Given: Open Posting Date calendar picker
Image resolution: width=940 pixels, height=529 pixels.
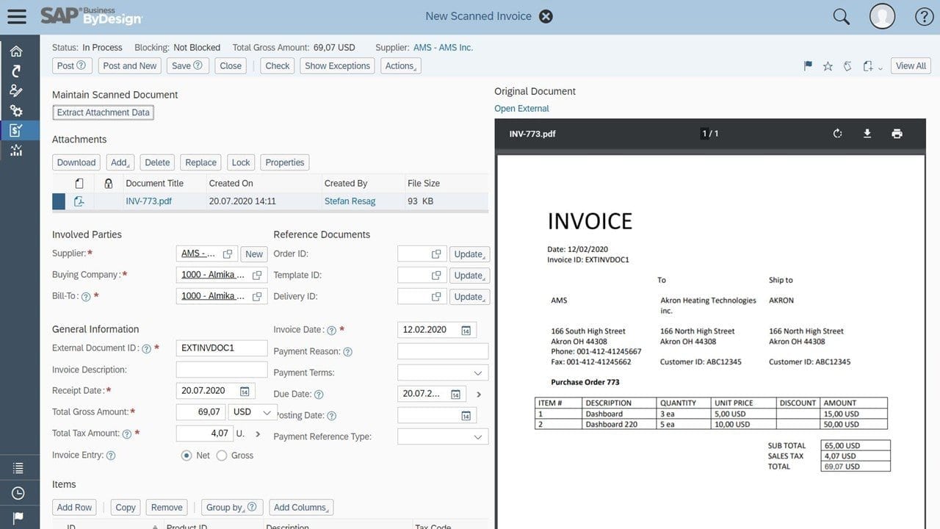Looking at the screenshot, I should (466, 416).
